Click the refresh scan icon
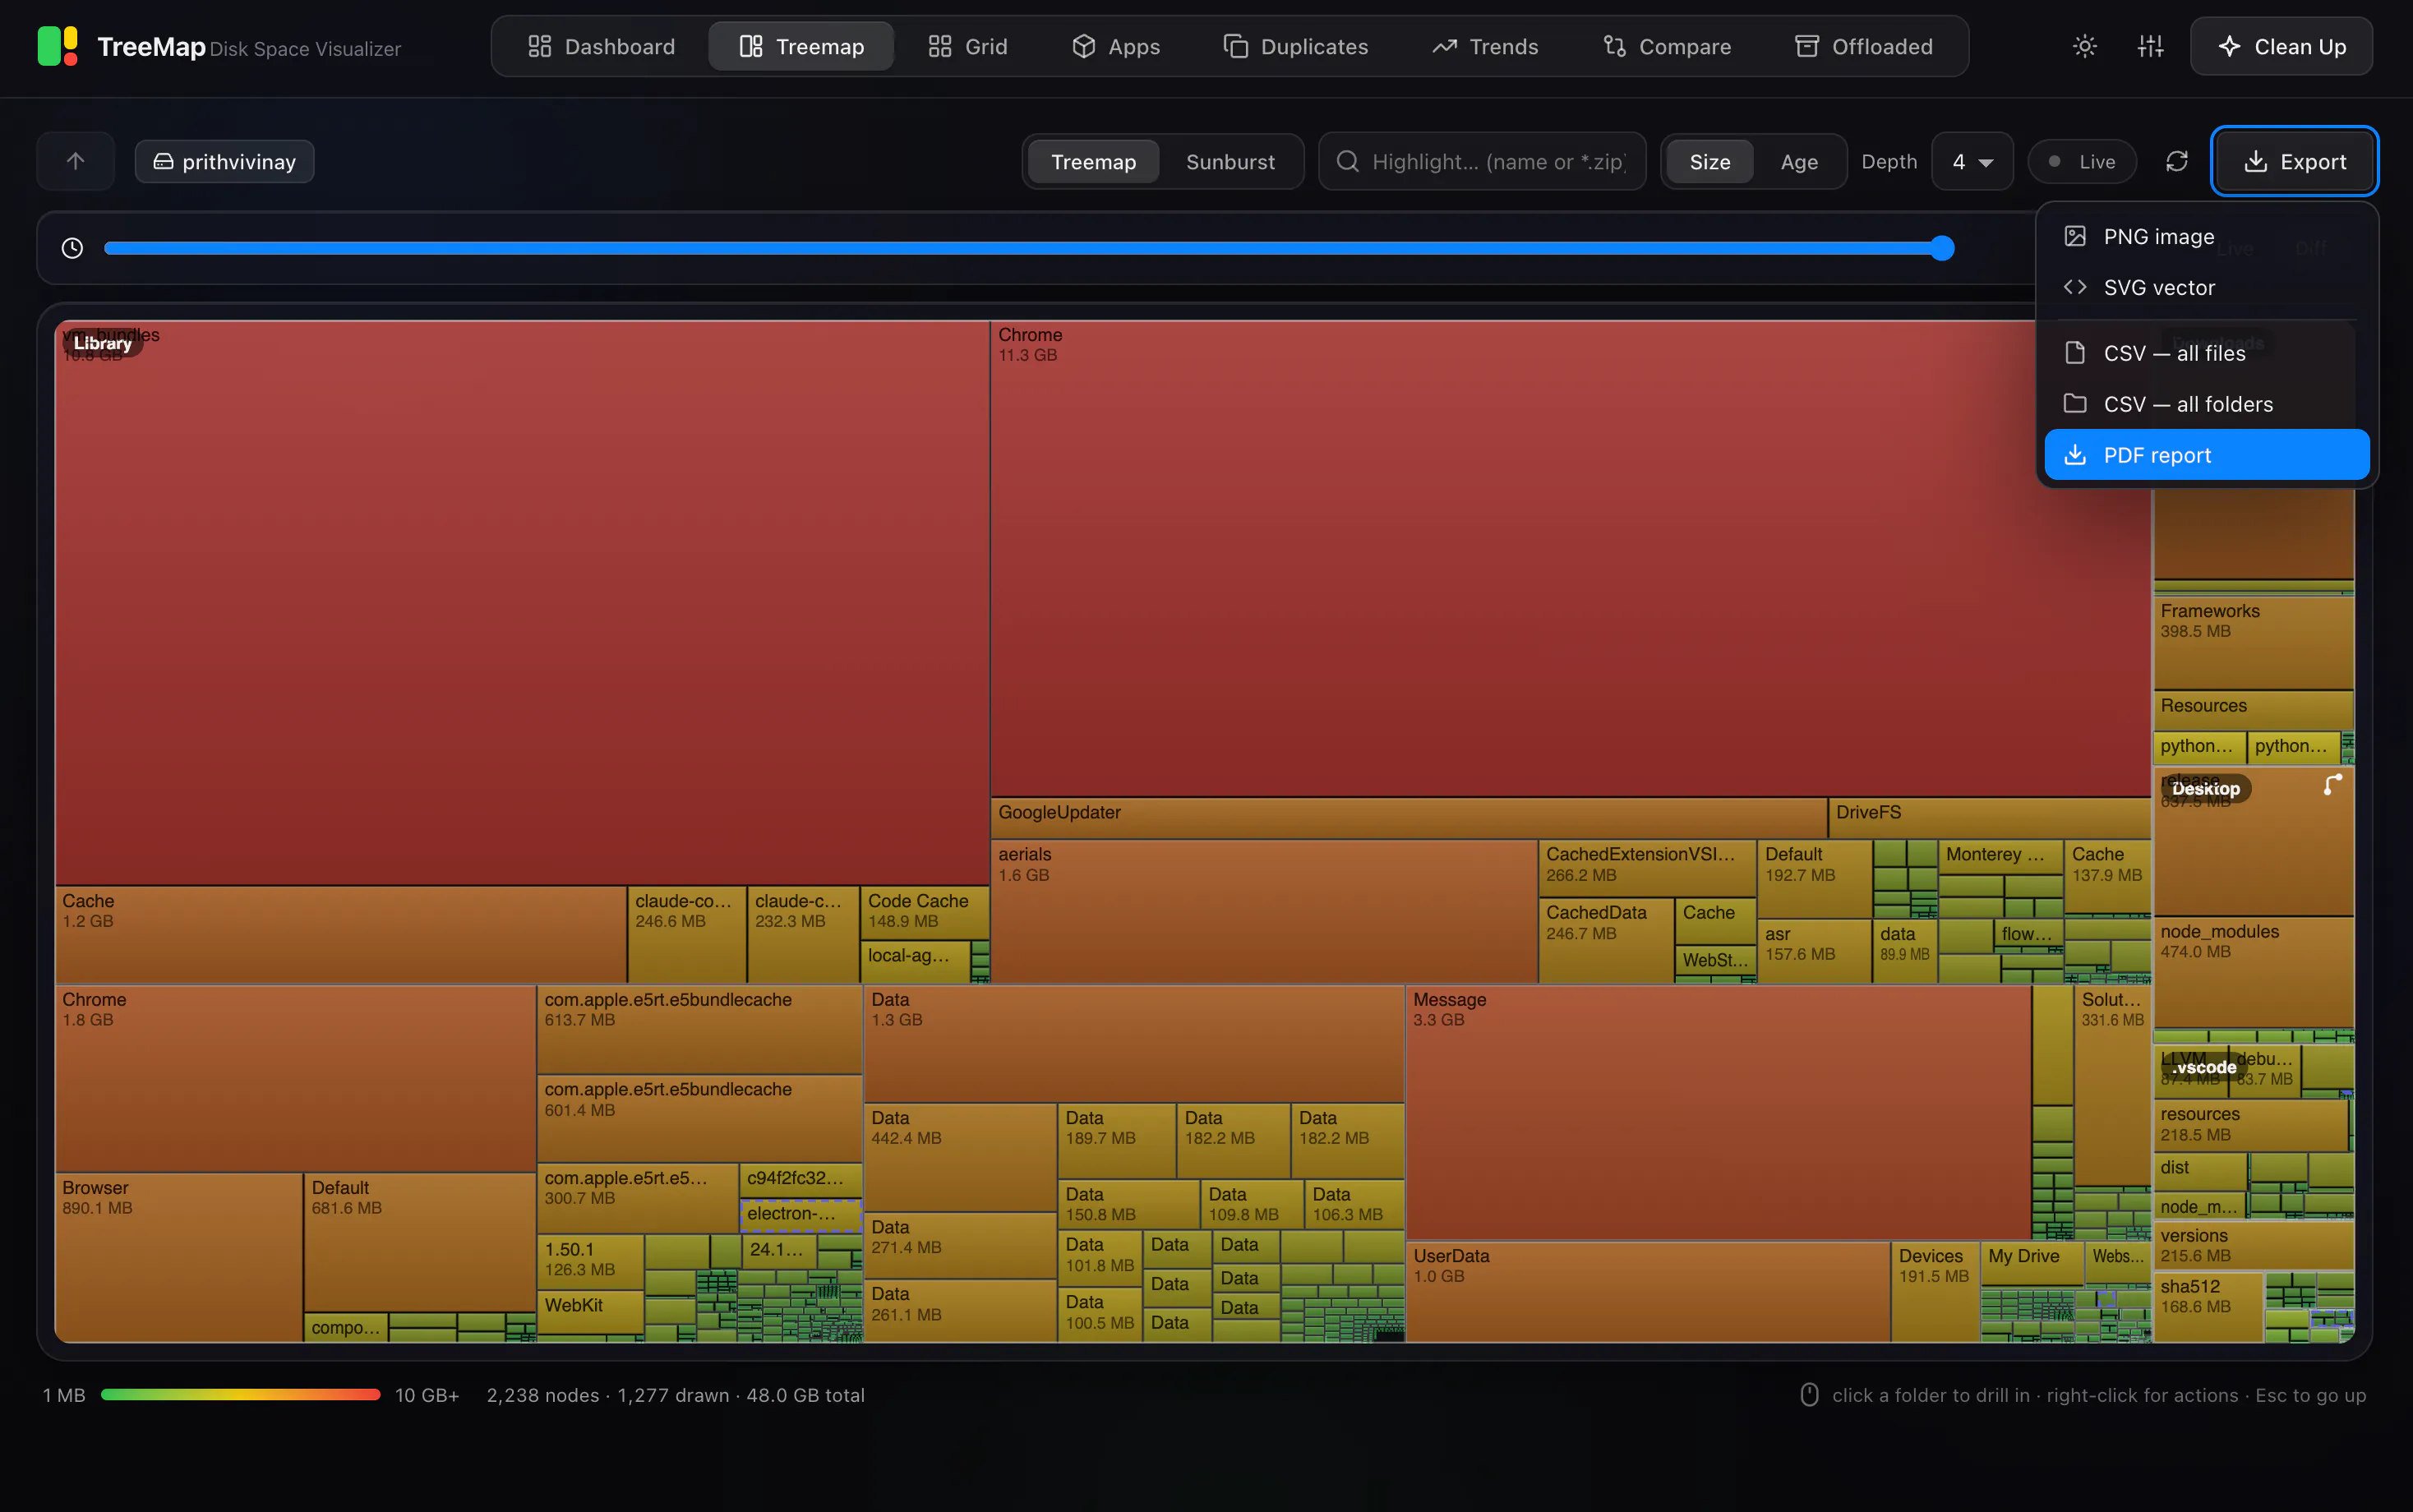 [2177, 161]
